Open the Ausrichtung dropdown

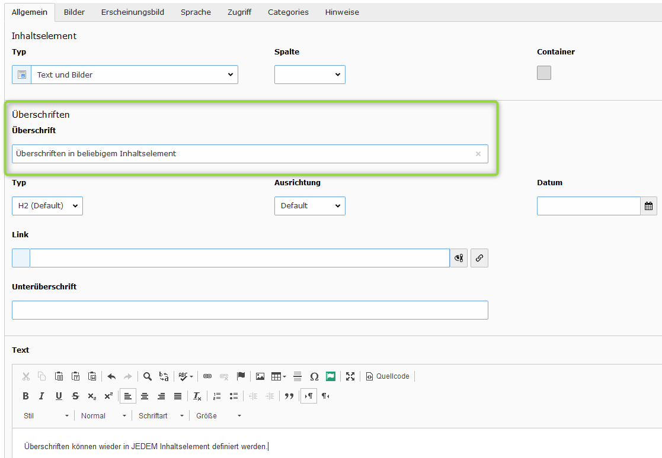pyautogui.click(x=309, y=206)
